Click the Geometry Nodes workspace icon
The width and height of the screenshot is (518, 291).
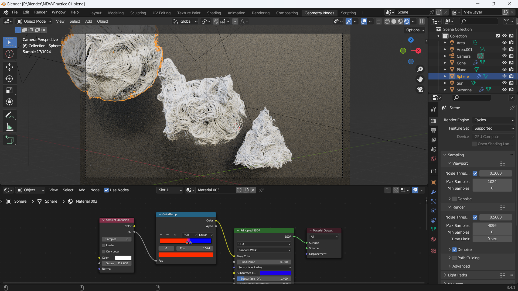[x=319, y=13]
